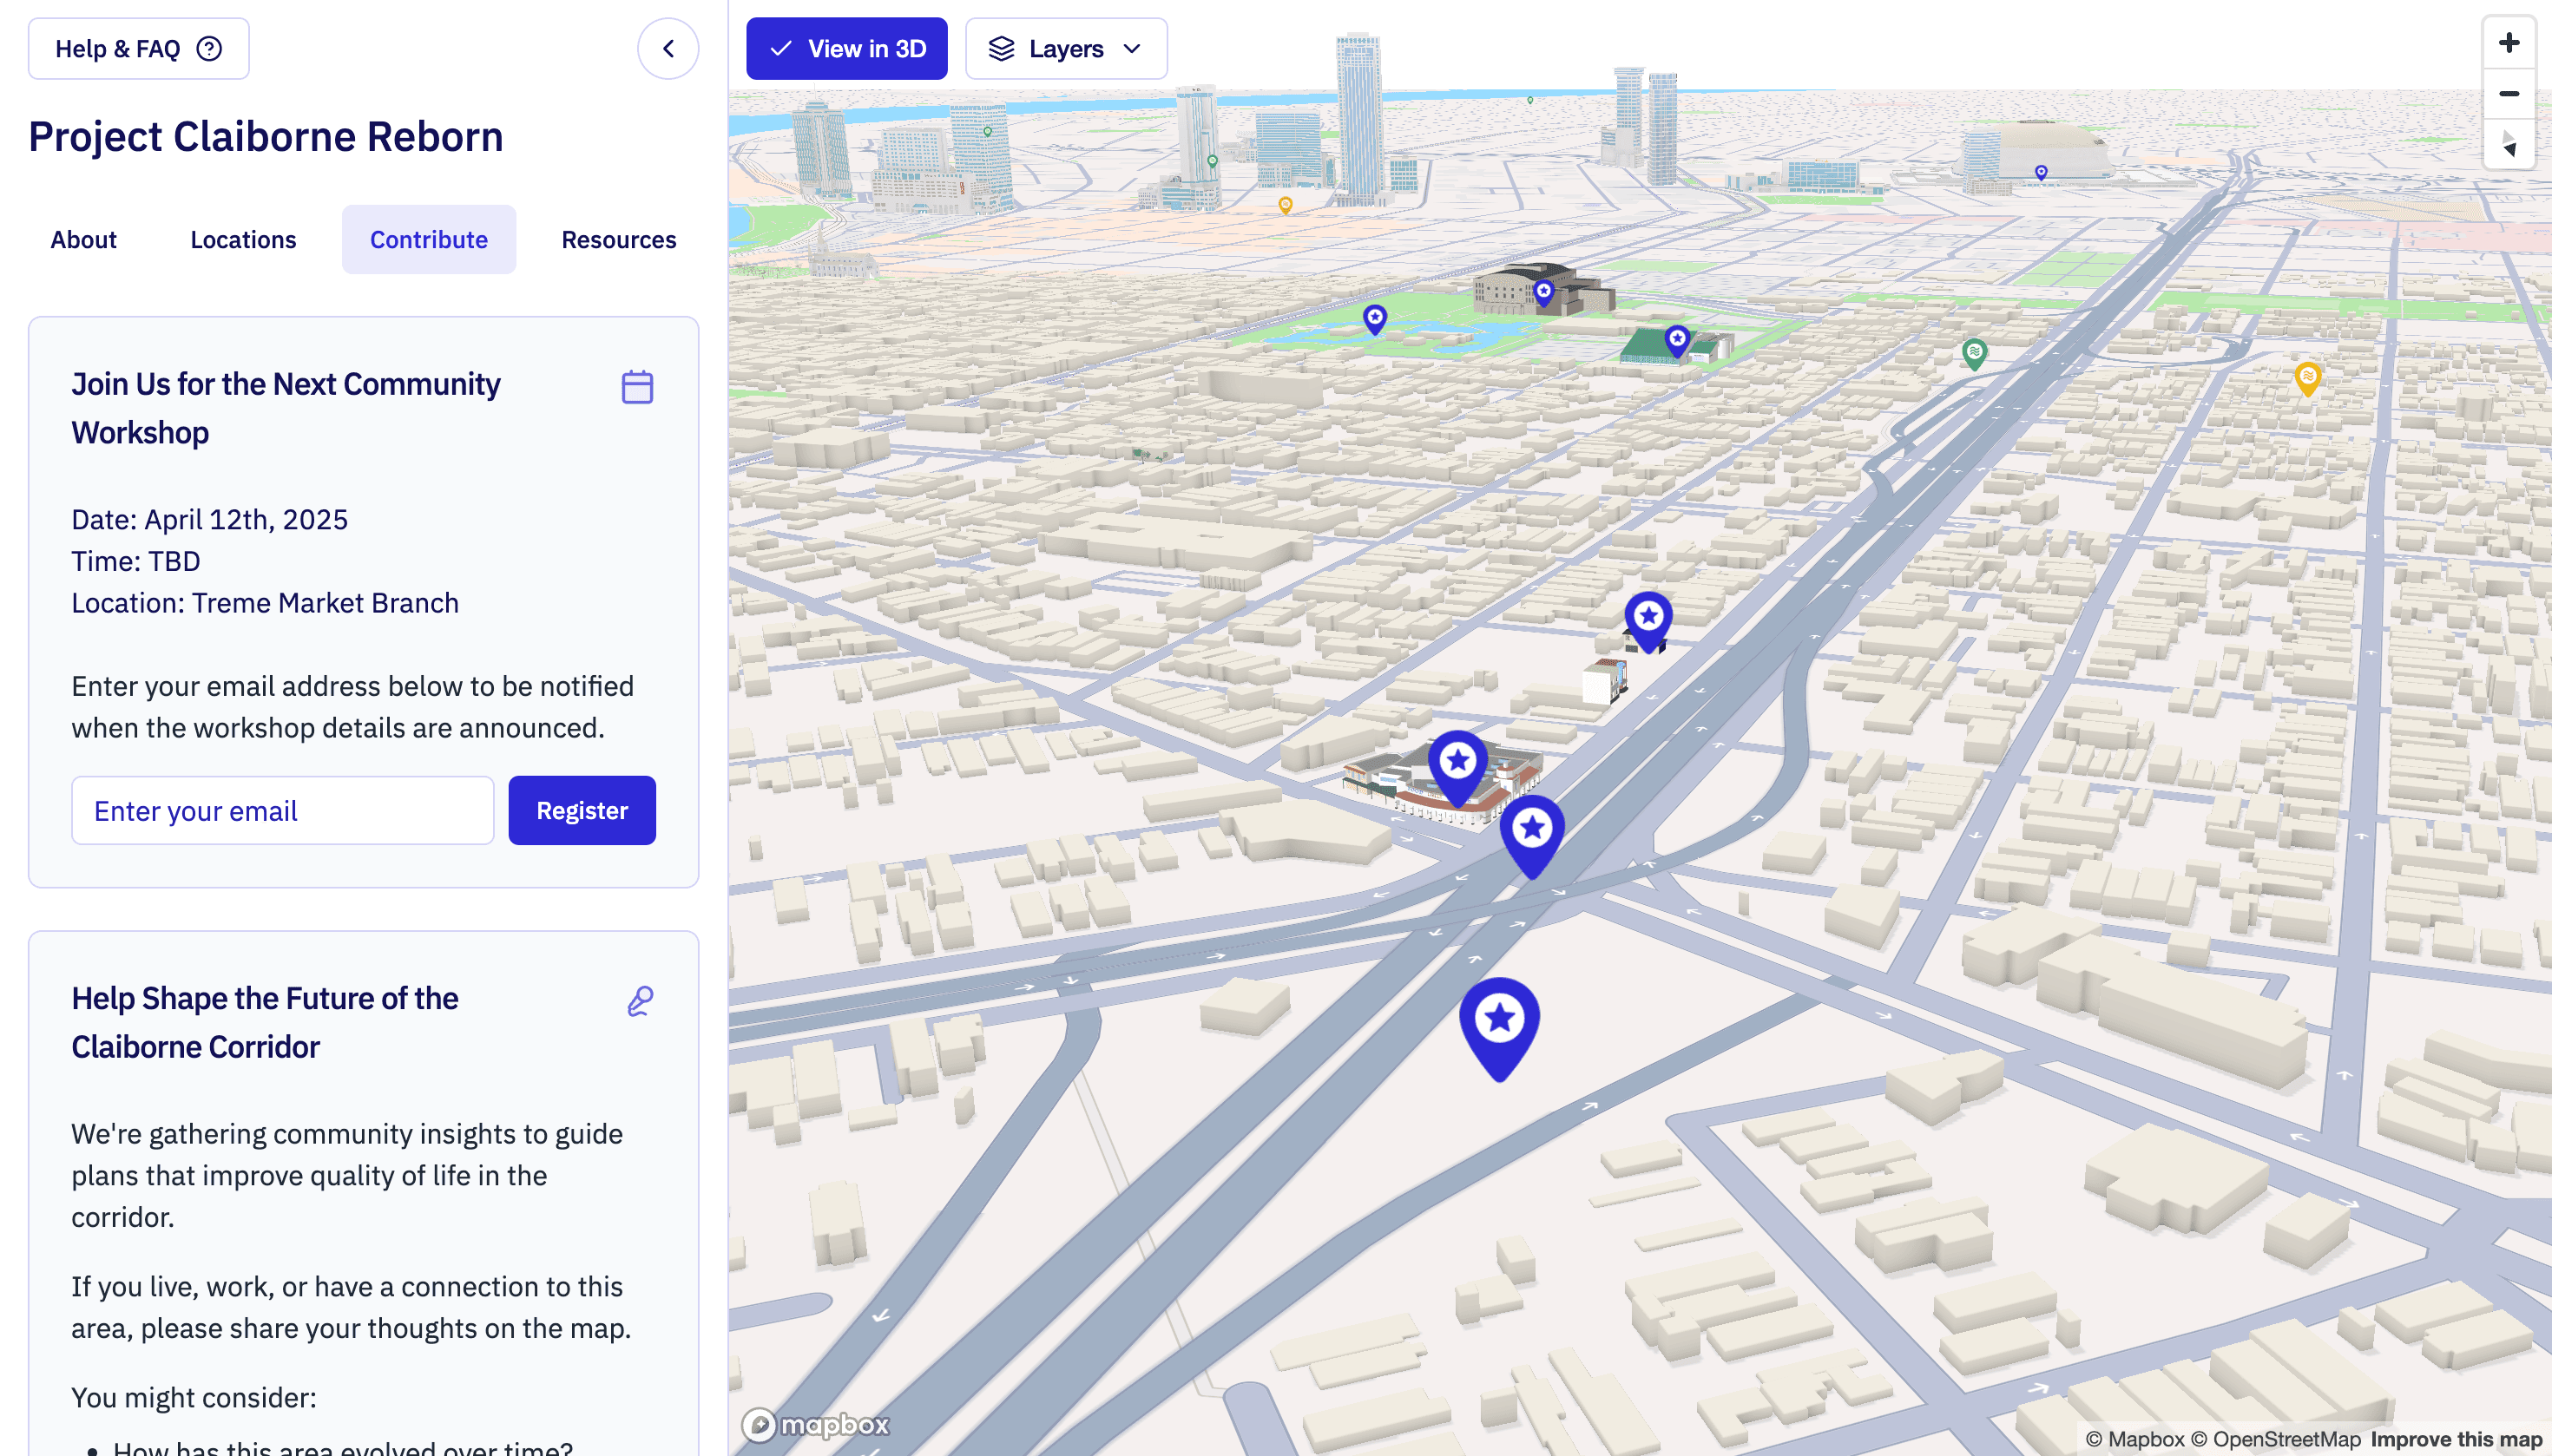Switch to the About tab
The width and height of the screenshot is (2552, 1456).
[84, 240]
